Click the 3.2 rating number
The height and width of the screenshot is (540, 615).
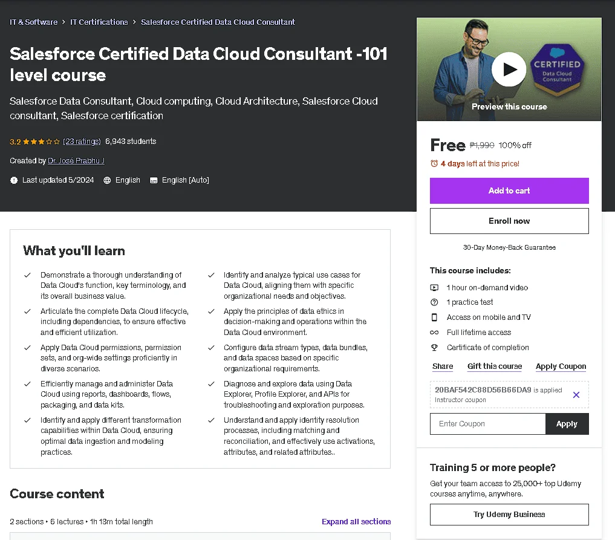[x=15, y=142]
